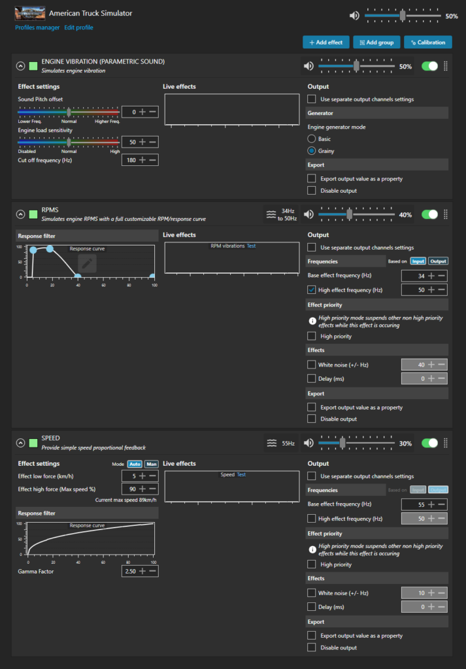Screen dimensions: 466x669
Task: Mute the master volume speaker icon
Action: click(x=354, y=16)
